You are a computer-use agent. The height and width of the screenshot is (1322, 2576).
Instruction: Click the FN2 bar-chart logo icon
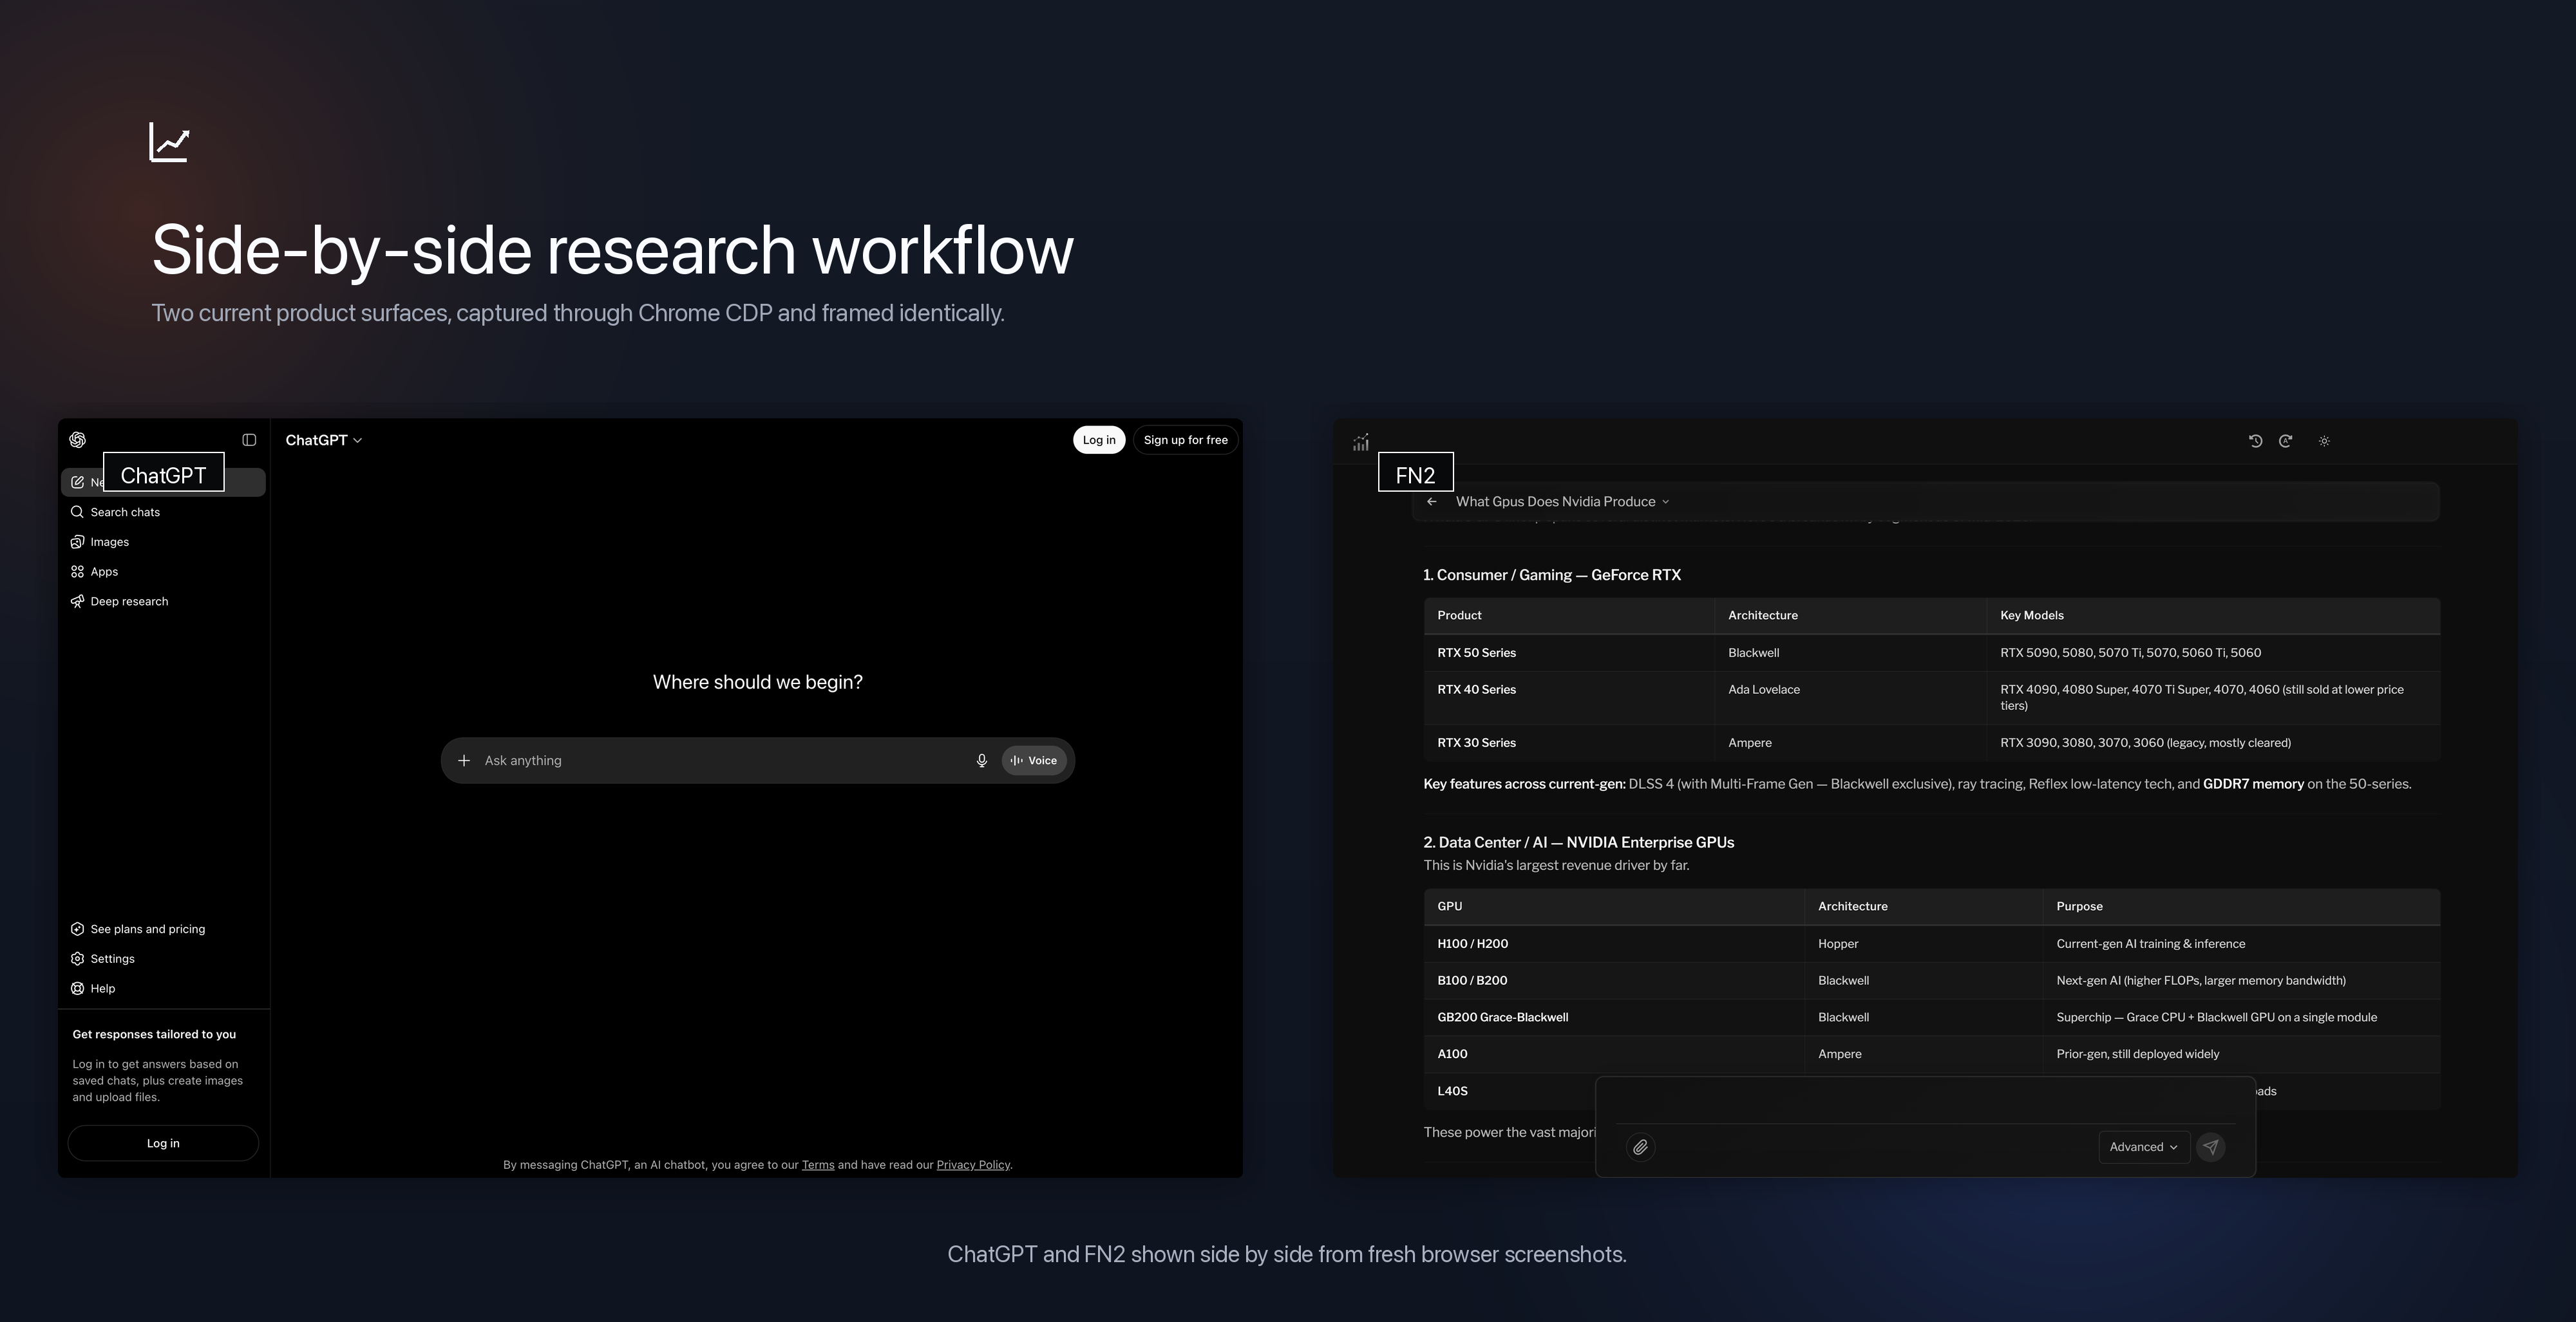1361,442
